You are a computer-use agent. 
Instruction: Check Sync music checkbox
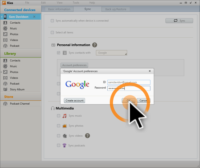pyautogui.click(x=59, y=116)
